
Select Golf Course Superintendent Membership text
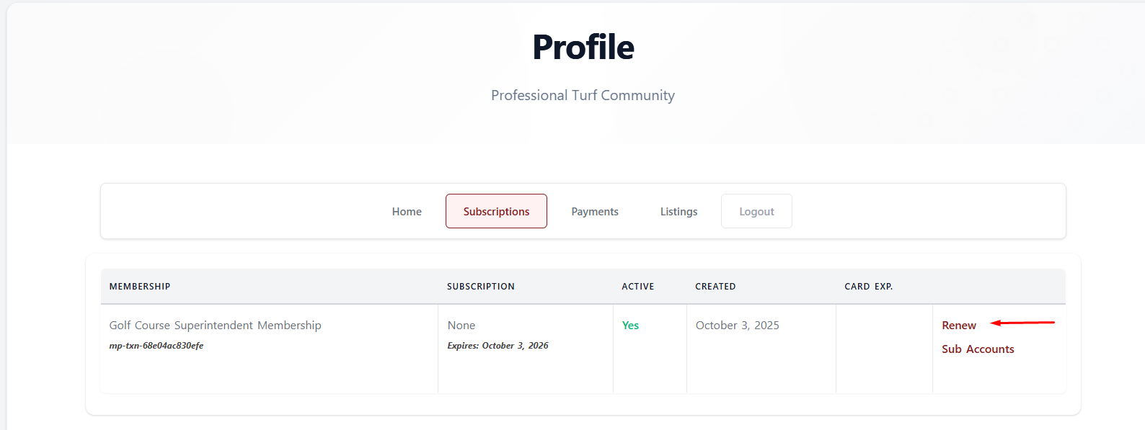point(215,326)
